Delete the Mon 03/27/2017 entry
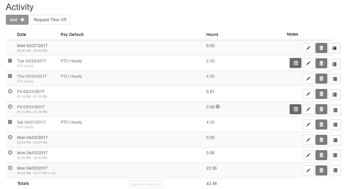This screenshot has height=189, width=352. [321, 48]
